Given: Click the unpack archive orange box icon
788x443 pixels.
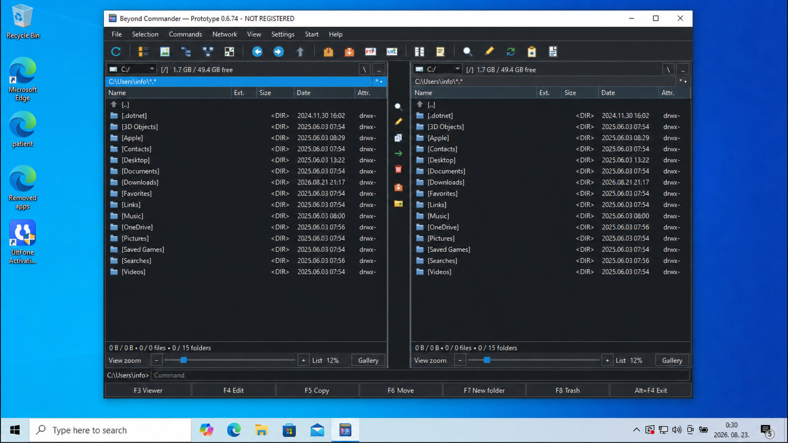Looking at the screenshot, I should tap(349, 51).
